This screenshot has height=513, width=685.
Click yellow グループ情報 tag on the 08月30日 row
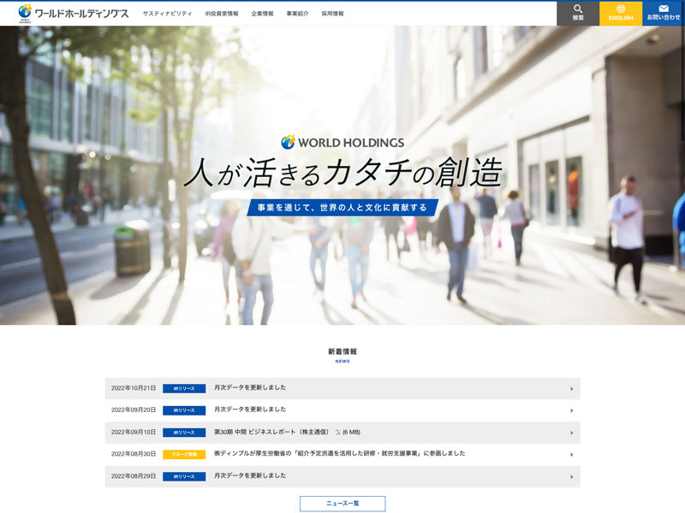184,455
